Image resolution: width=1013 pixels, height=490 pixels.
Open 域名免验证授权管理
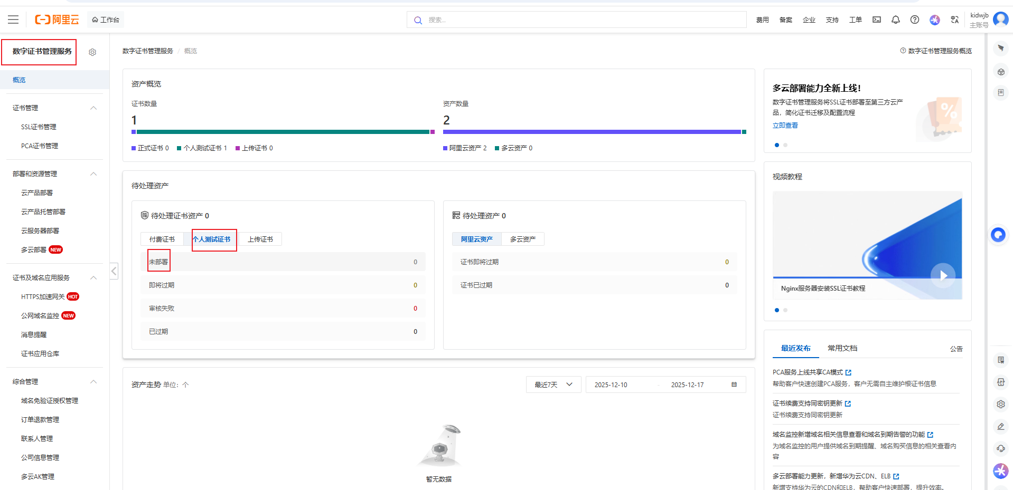pyautogui.click(x=50, y=400)
